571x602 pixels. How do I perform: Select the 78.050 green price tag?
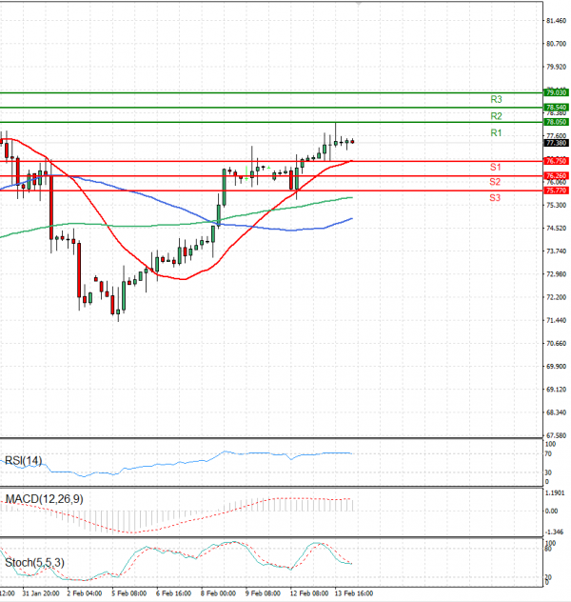pos(556,122)
